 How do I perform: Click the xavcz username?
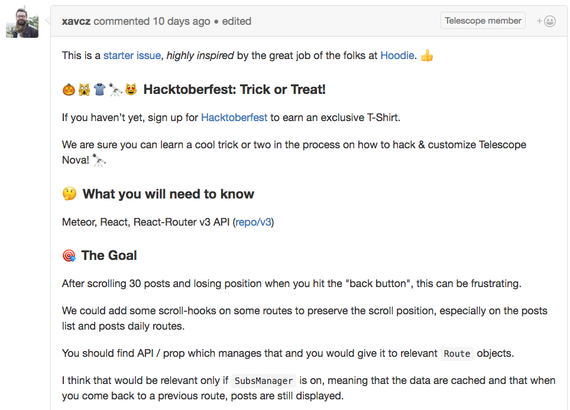(x=76, y=21)
